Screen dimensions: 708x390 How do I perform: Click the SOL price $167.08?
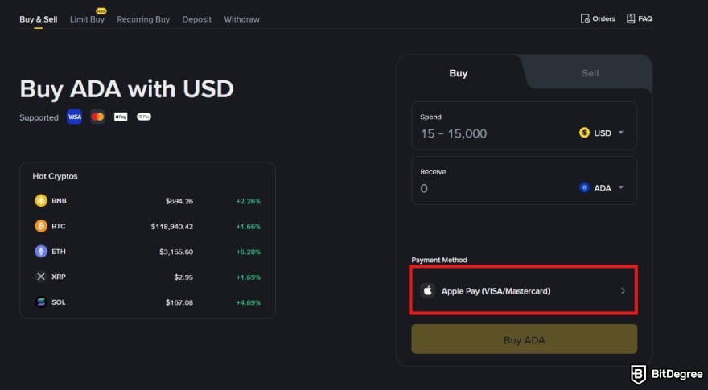click(x=179, y=302)
